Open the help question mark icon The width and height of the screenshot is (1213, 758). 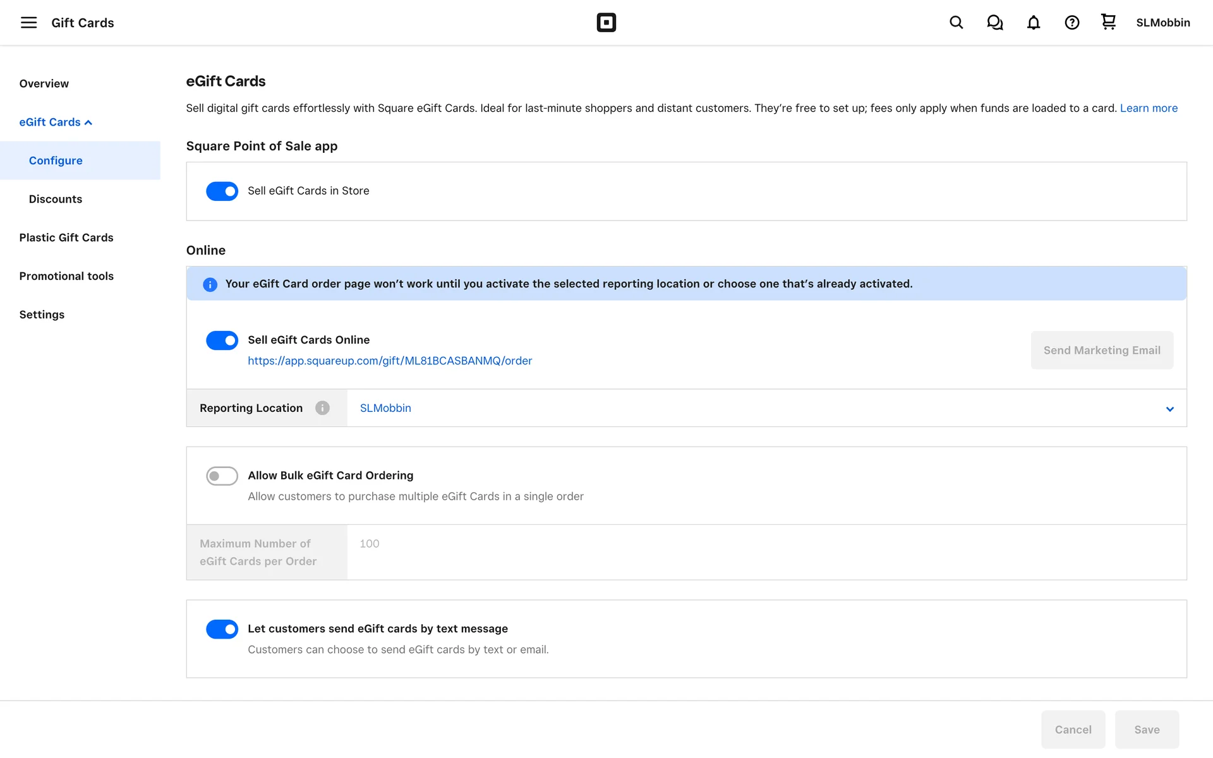point(1071,23)
